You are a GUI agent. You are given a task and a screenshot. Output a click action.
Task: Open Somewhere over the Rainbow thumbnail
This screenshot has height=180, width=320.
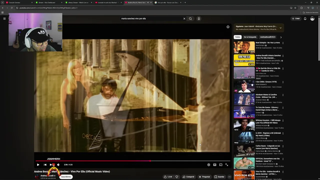click(244, 163)
